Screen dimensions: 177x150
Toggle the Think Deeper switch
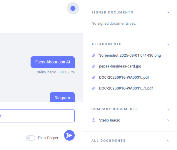31,138
